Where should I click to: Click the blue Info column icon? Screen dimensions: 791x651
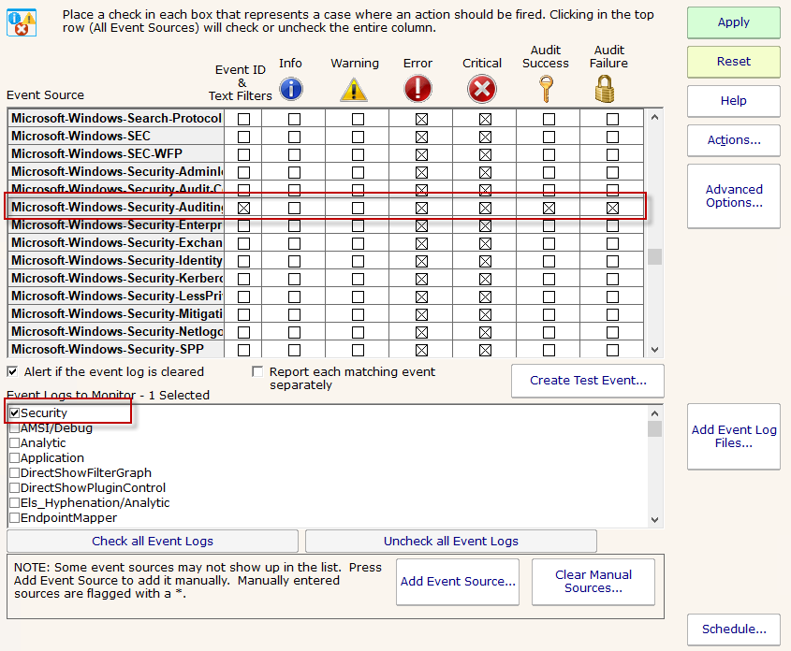[291, 89]
